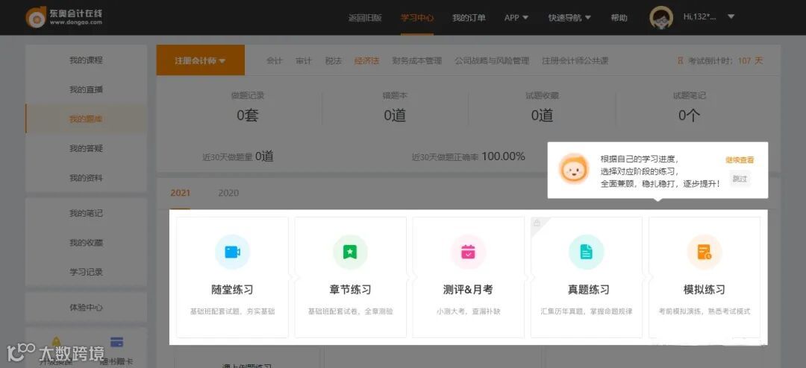Open the 随堂练习 practice card
Image resolution: width=806 pixels, height=368 pixels.
(232, 277)
